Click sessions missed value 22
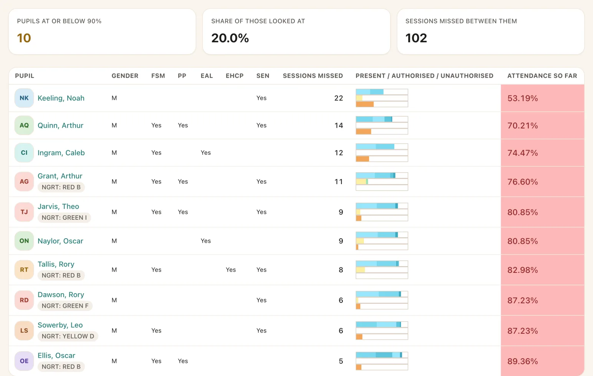 339,98
